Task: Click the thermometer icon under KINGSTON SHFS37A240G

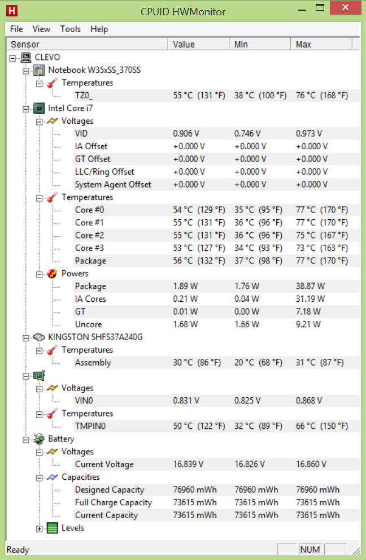Action: pyautogui.click(x=52, y=350)
